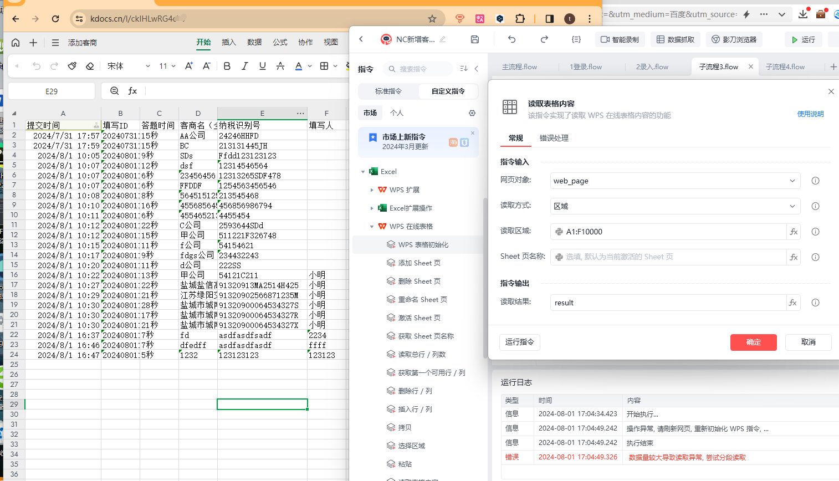
Task: Click the info icon next to 网页对象
Action: pyautogui.click(x=815, y=181)
